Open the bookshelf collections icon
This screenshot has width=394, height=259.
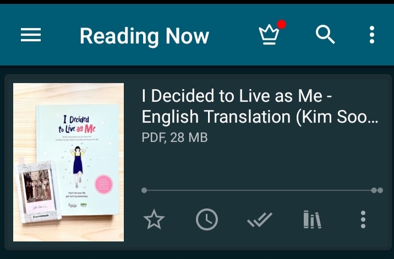312,220
